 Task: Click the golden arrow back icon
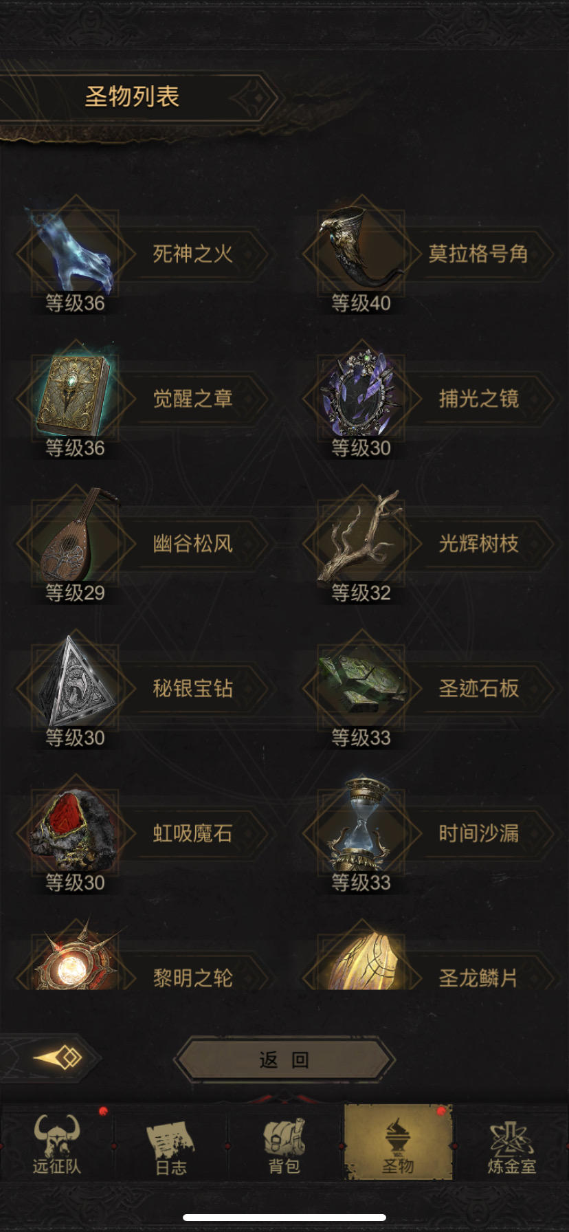tap(58, 1057)
